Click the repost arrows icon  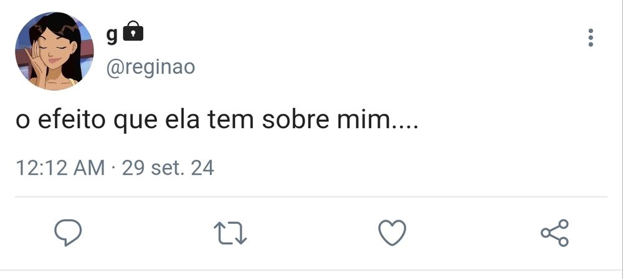(x=230, y=233)
